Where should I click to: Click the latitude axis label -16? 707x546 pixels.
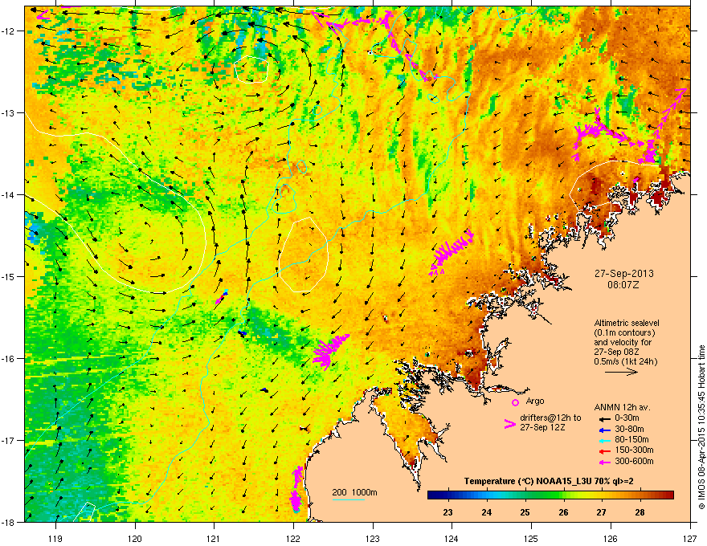click(x=9, y=358)
